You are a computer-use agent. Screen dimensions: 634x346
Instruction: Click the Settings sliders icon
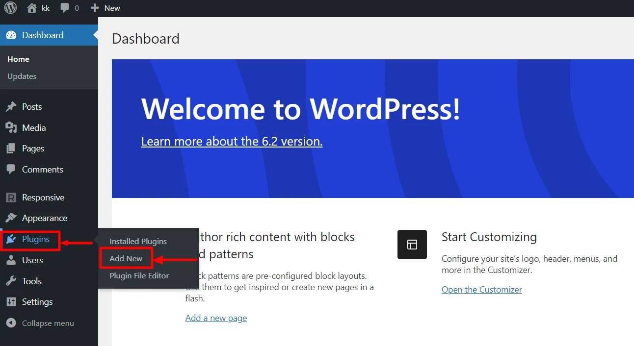coord(11,302)
